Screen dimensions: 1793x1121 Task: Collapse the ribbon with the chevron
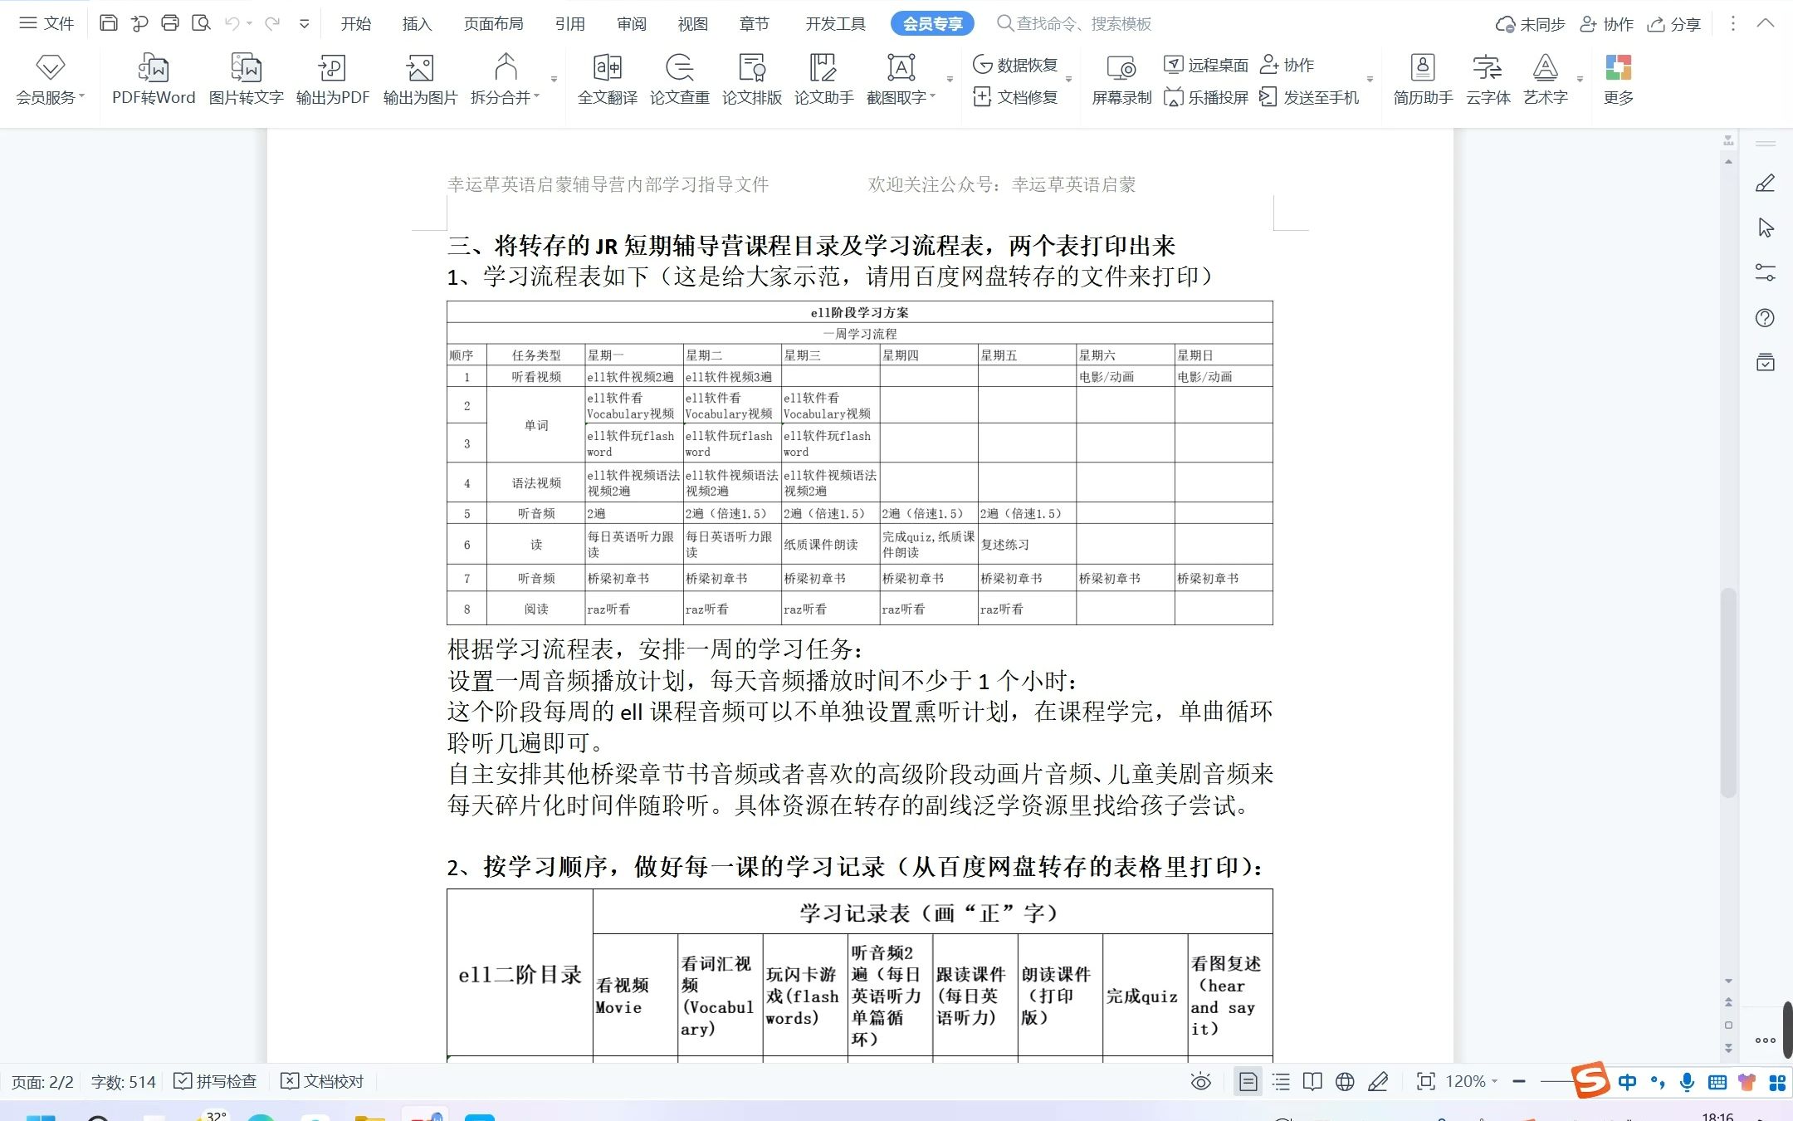(x=1766, y=23)
